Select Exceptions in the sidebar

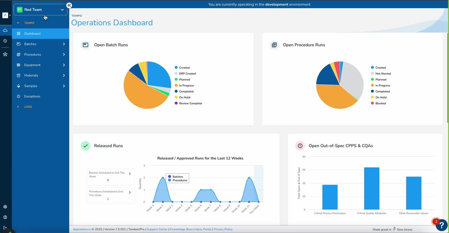coord(32,96)
